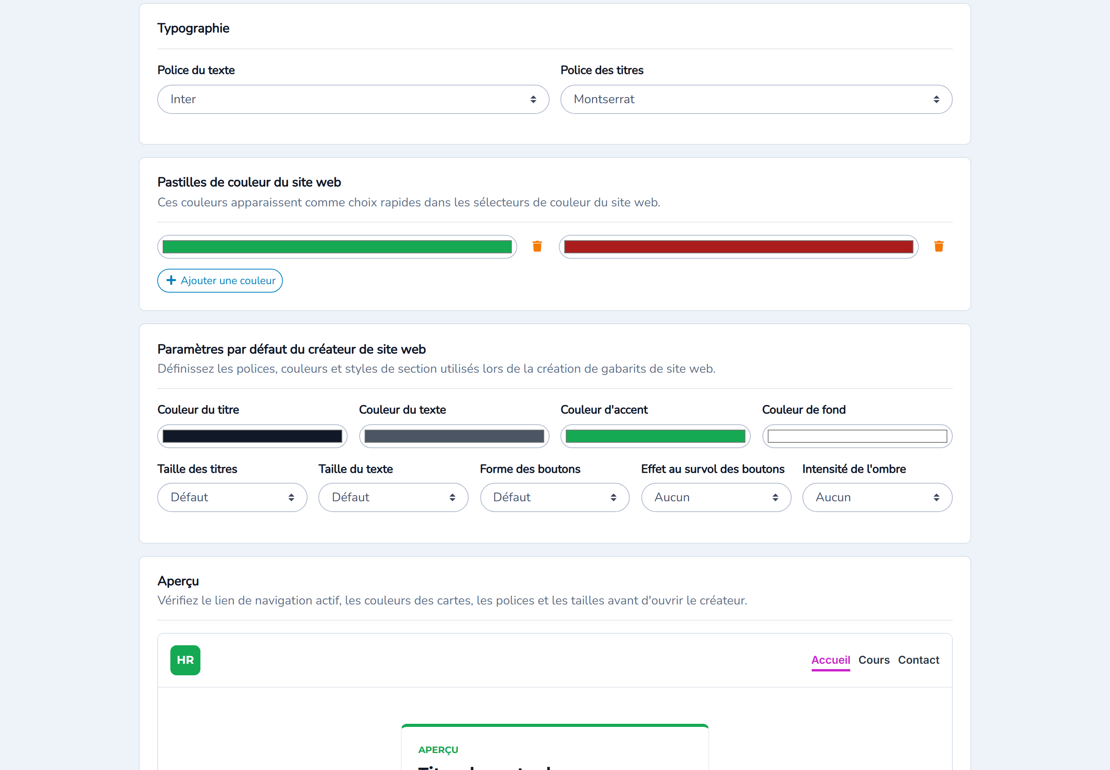The width and height of the screenshot is (1110, 770).
Task: Delete the red color swatch via trash icon
Action: [938, 246]
